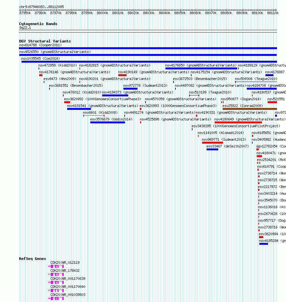Click the 88050k ruler position label

point(180,13)
